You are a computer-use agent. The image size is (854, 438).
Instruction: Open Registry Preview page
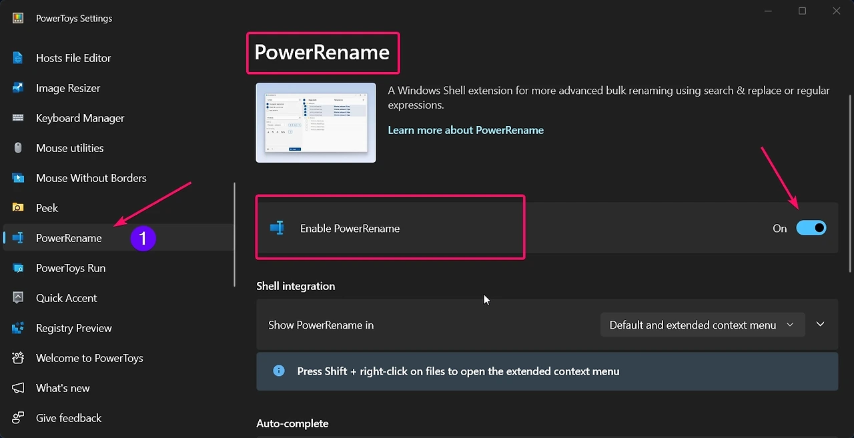pyautogui.click(x=117, y=328)
